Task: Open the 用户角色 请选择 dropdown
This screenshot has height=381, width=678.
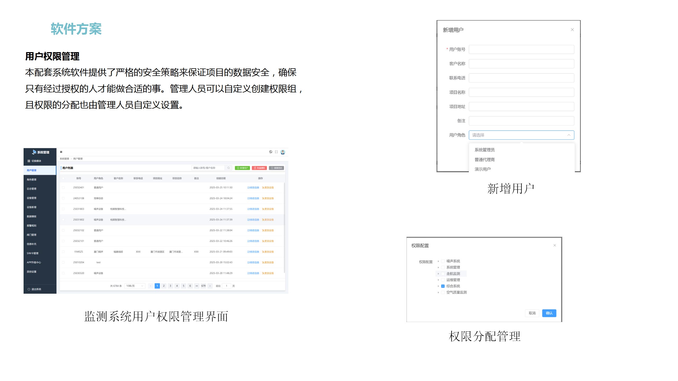Action: point(521,135)
